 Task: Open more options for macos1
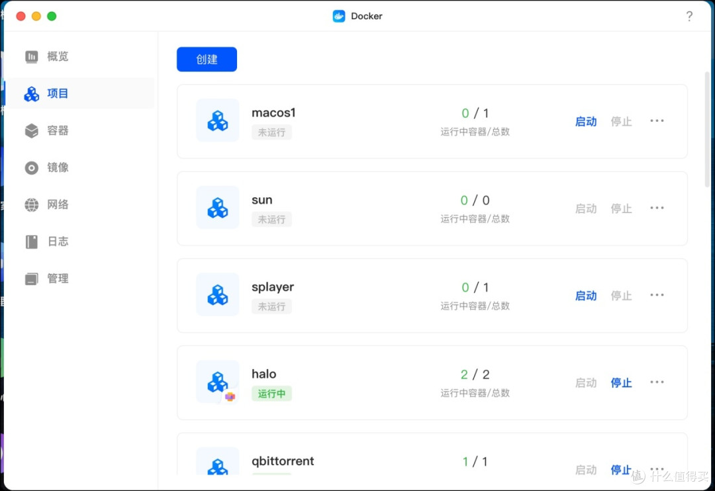(x=657, y=121)
